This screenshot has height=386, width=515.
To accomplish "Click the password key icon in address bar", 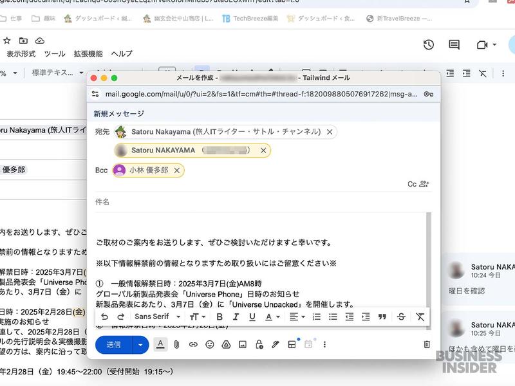I will coord(428,94).
